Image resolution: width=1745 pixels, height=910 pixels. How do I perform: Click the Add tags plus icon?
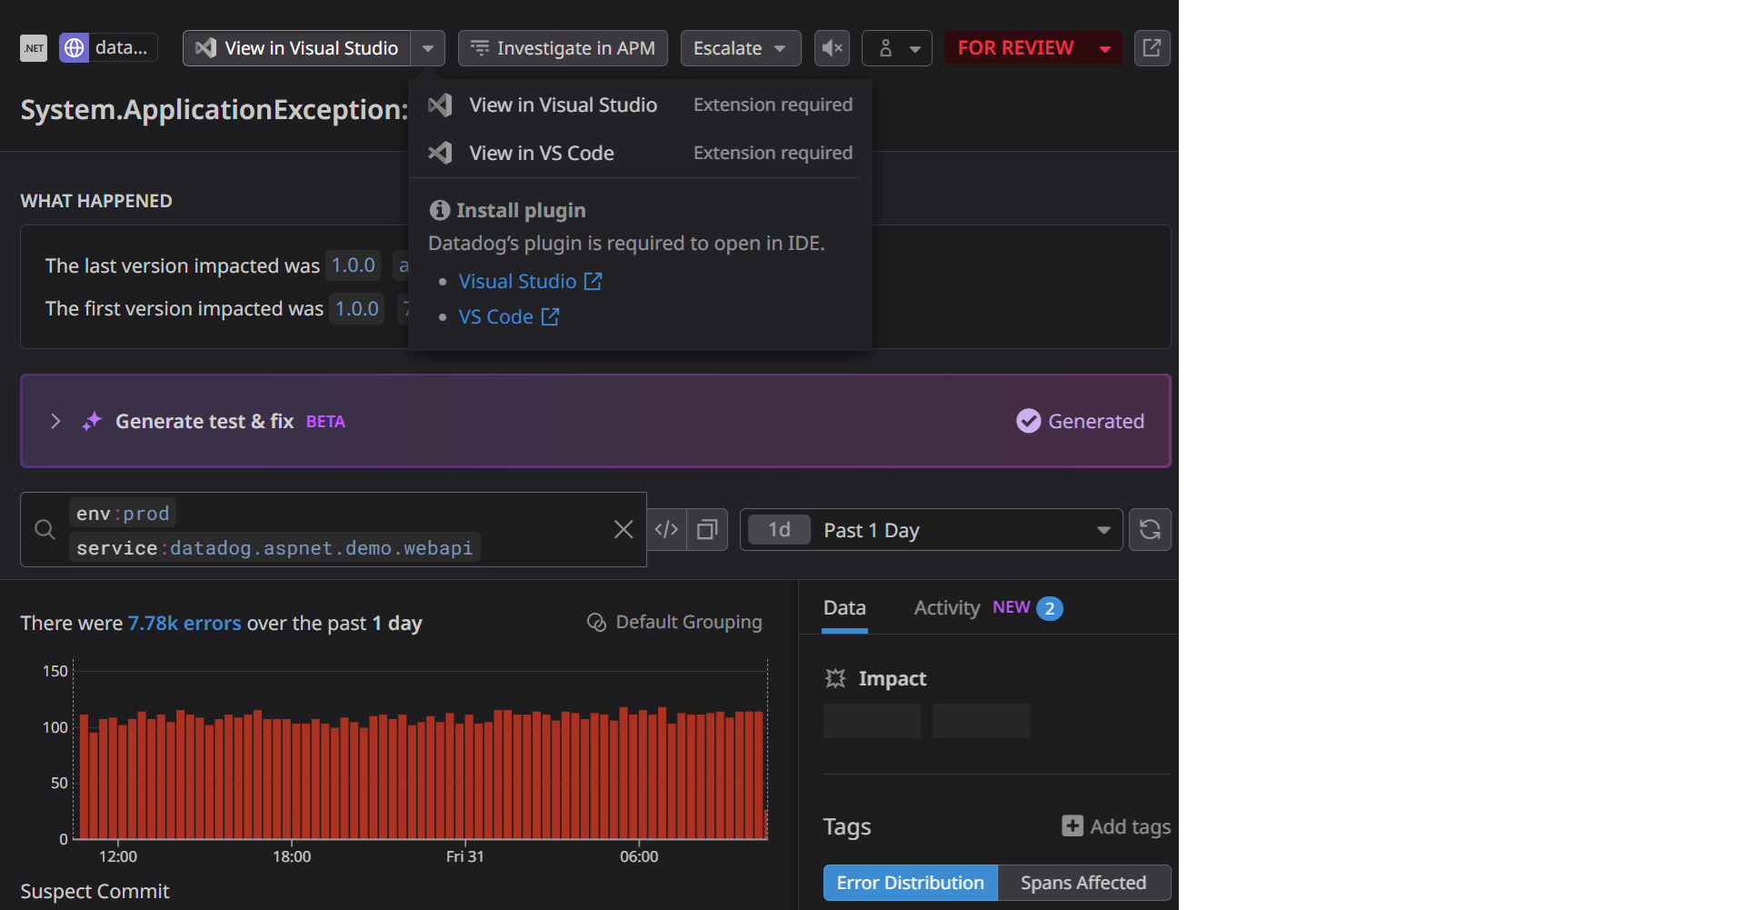tap(1072, 826)
